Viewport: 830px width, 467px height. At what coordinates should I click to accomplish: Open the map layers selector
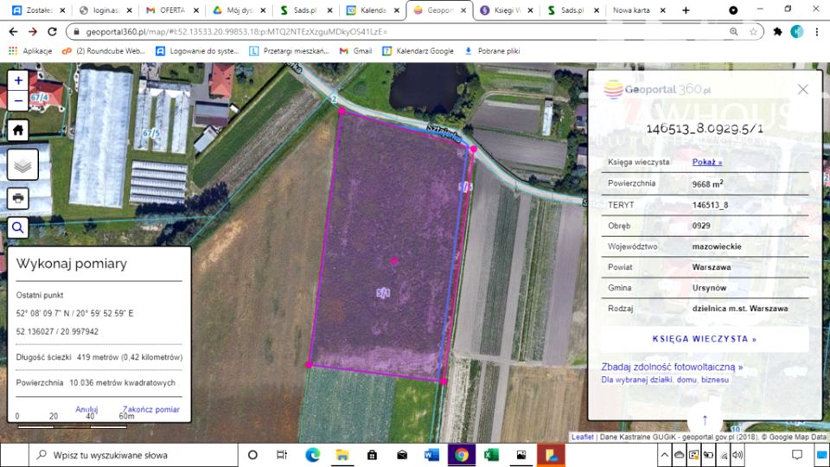pos(22,164)
